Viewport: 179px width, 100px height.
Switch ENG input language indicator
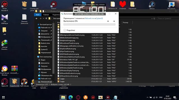pos(161,97)
